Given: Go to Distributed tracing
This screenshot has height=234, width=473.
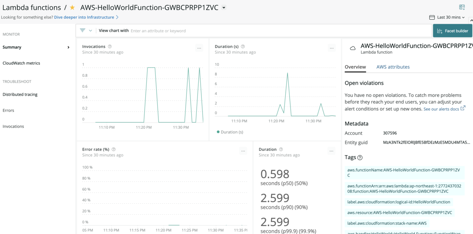Looking at the screenshot, I should tap(20, 95).
